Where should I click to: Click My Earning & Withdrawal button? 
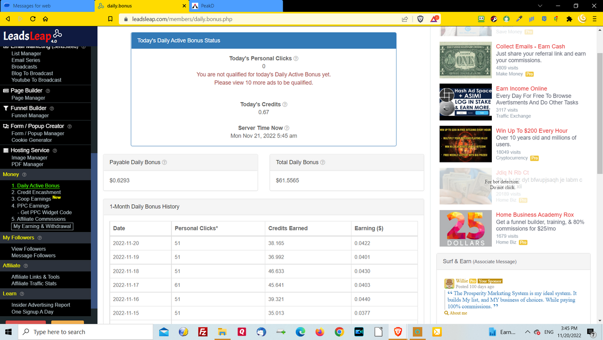[42, 227]
